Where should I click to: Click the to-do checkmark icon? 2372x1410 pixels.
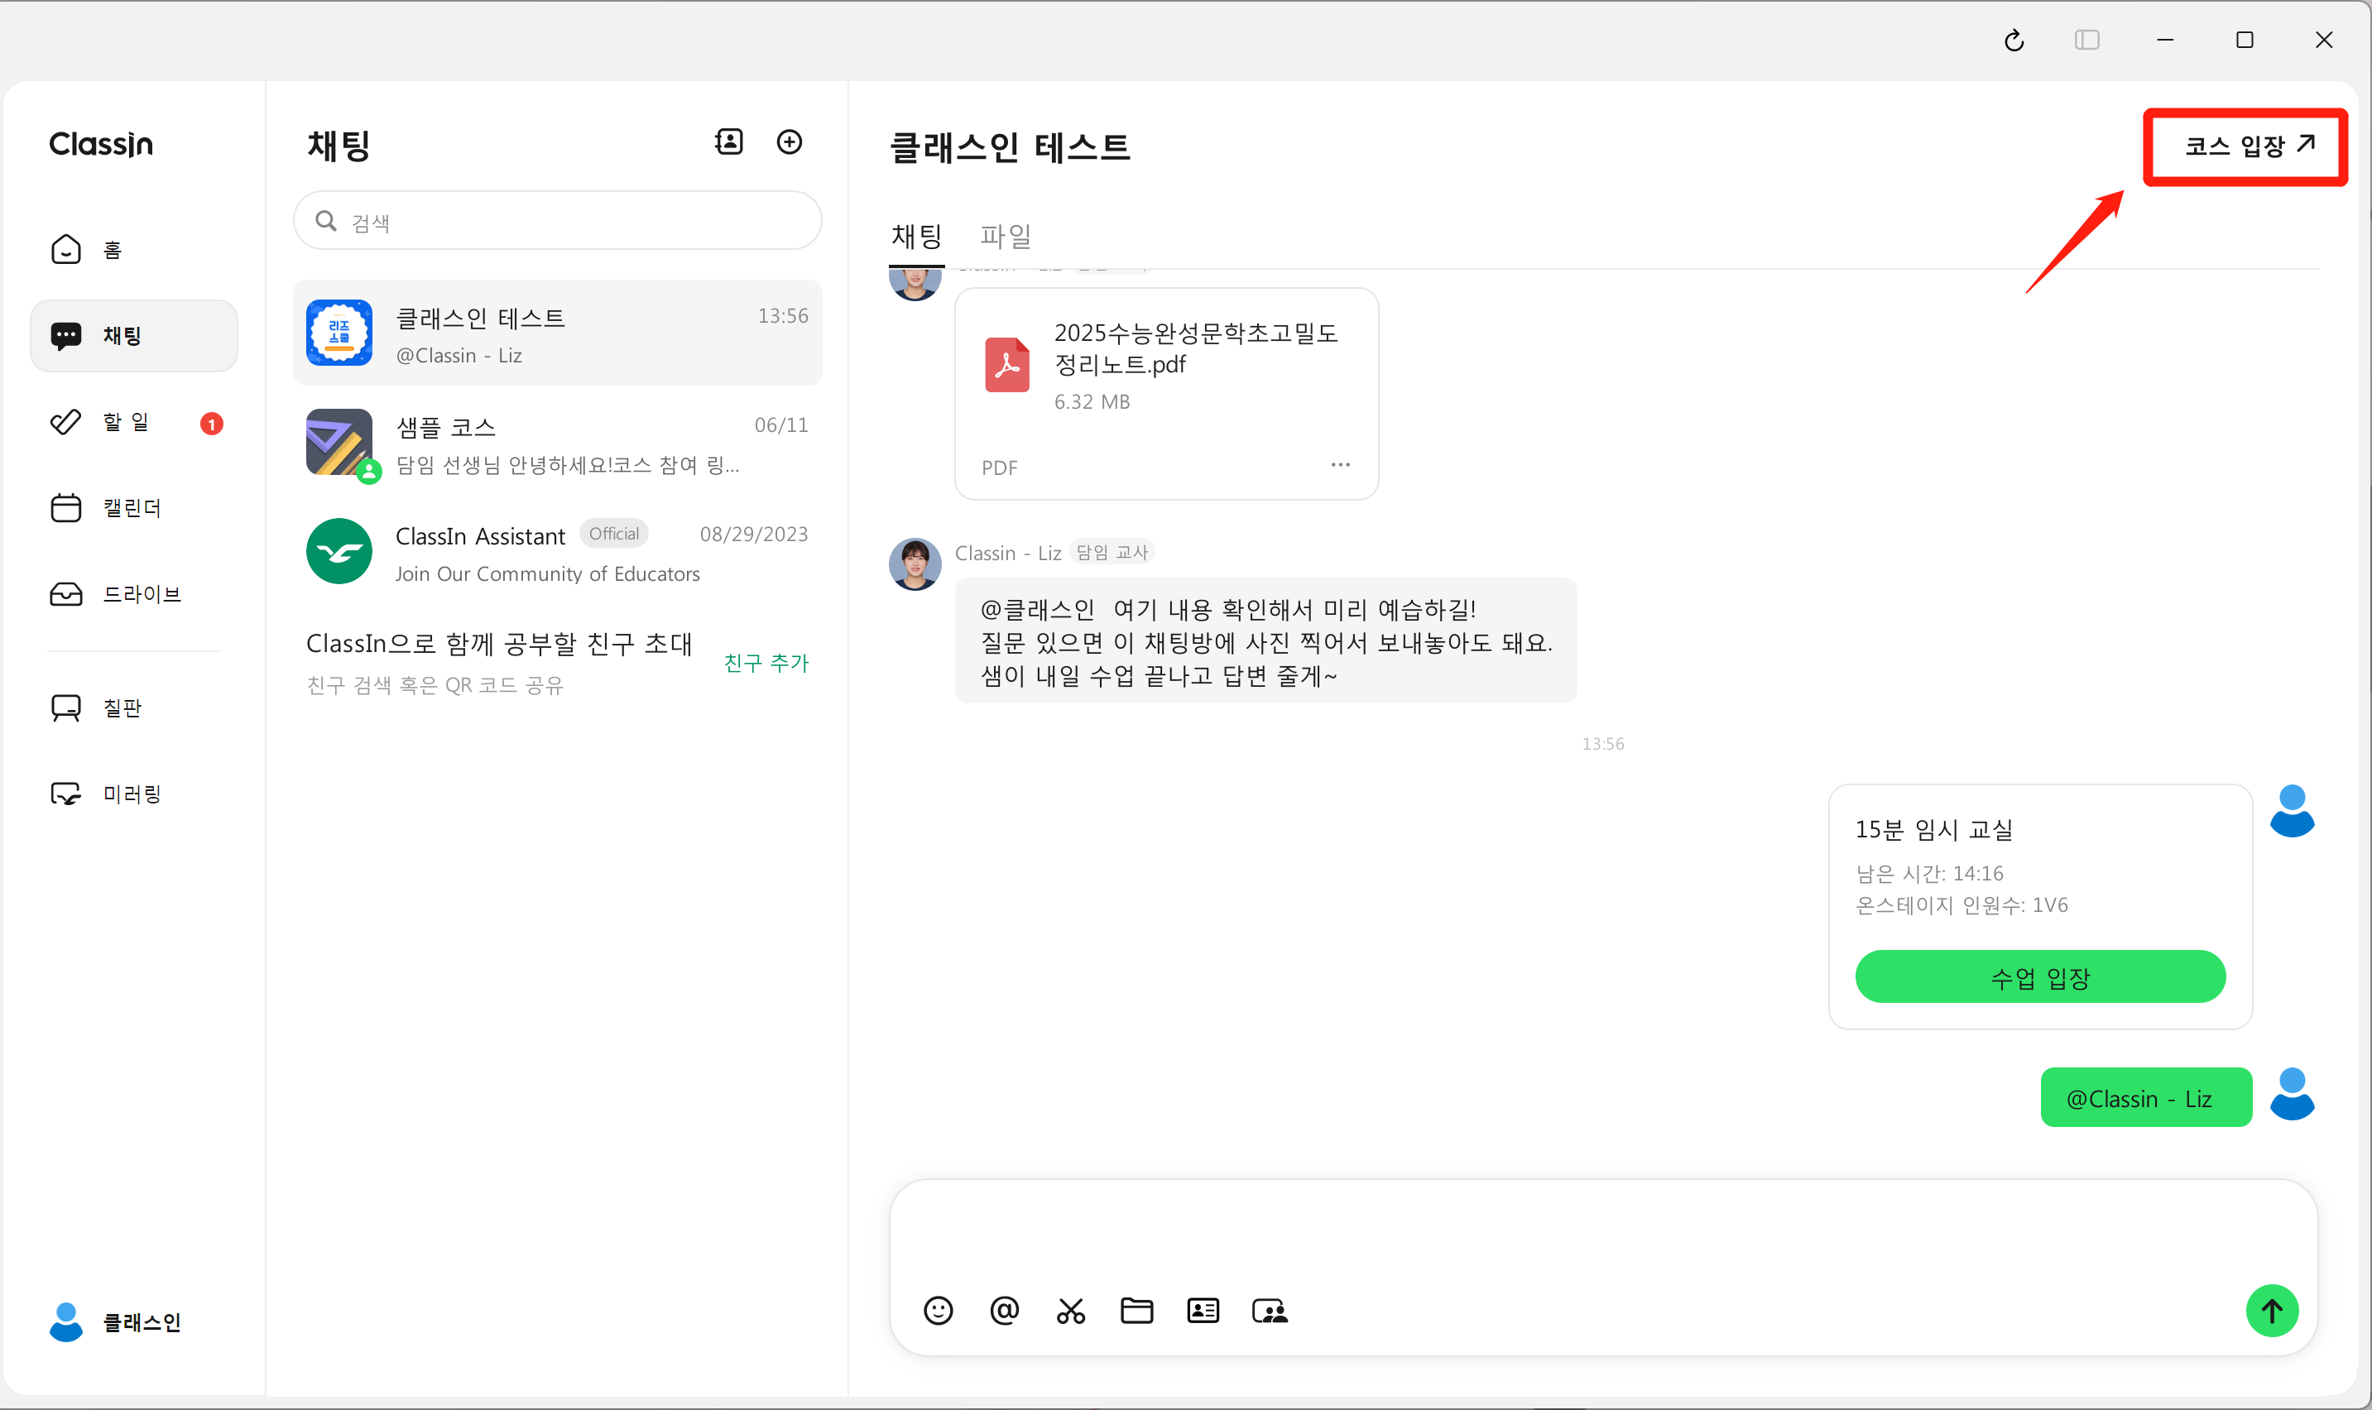pos(65,422)
